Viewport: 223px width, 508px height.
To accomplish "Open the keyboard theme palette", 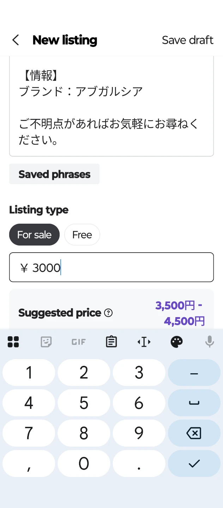I will pos(177,341).
